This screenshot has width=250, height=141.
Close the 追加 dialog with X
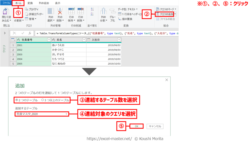[167, 80]
